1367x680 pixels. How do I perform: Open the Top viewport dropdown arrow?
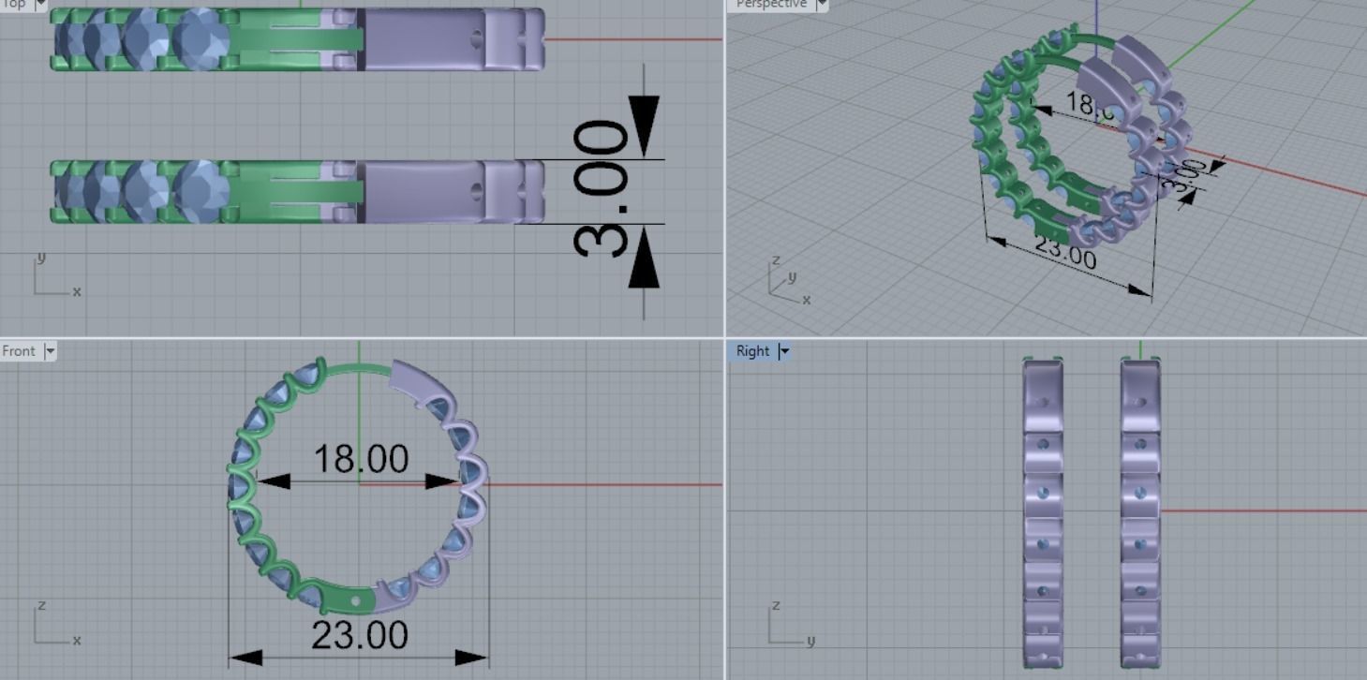coord(40,4)
